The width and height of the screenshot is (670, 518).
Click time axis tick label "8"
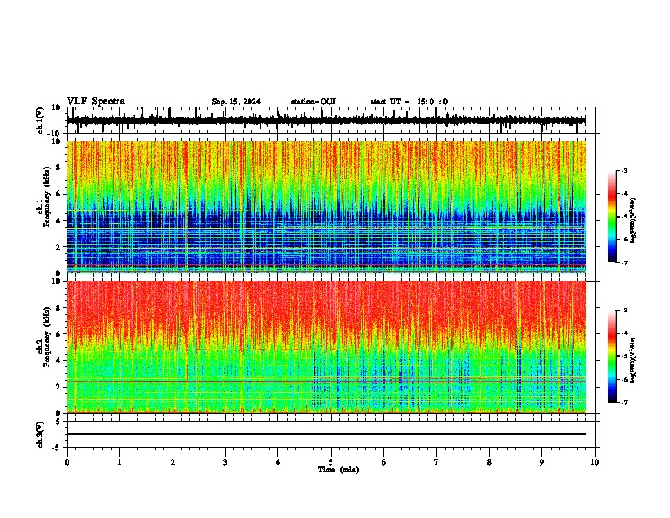click(489, 462)
